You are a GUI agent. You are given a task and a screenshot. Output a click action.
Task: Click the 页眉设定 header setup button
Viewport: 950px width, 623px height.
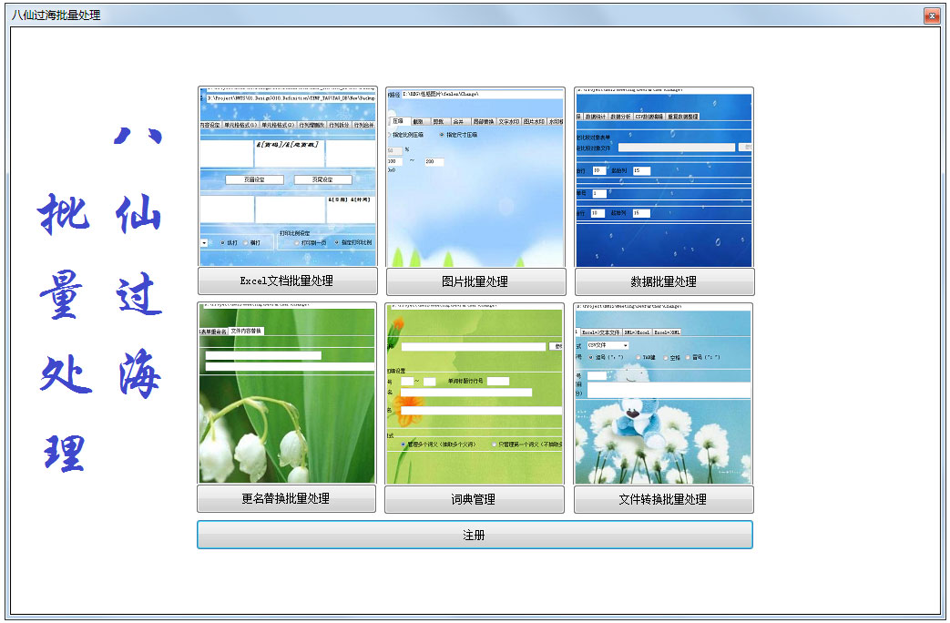pos(254,179)
